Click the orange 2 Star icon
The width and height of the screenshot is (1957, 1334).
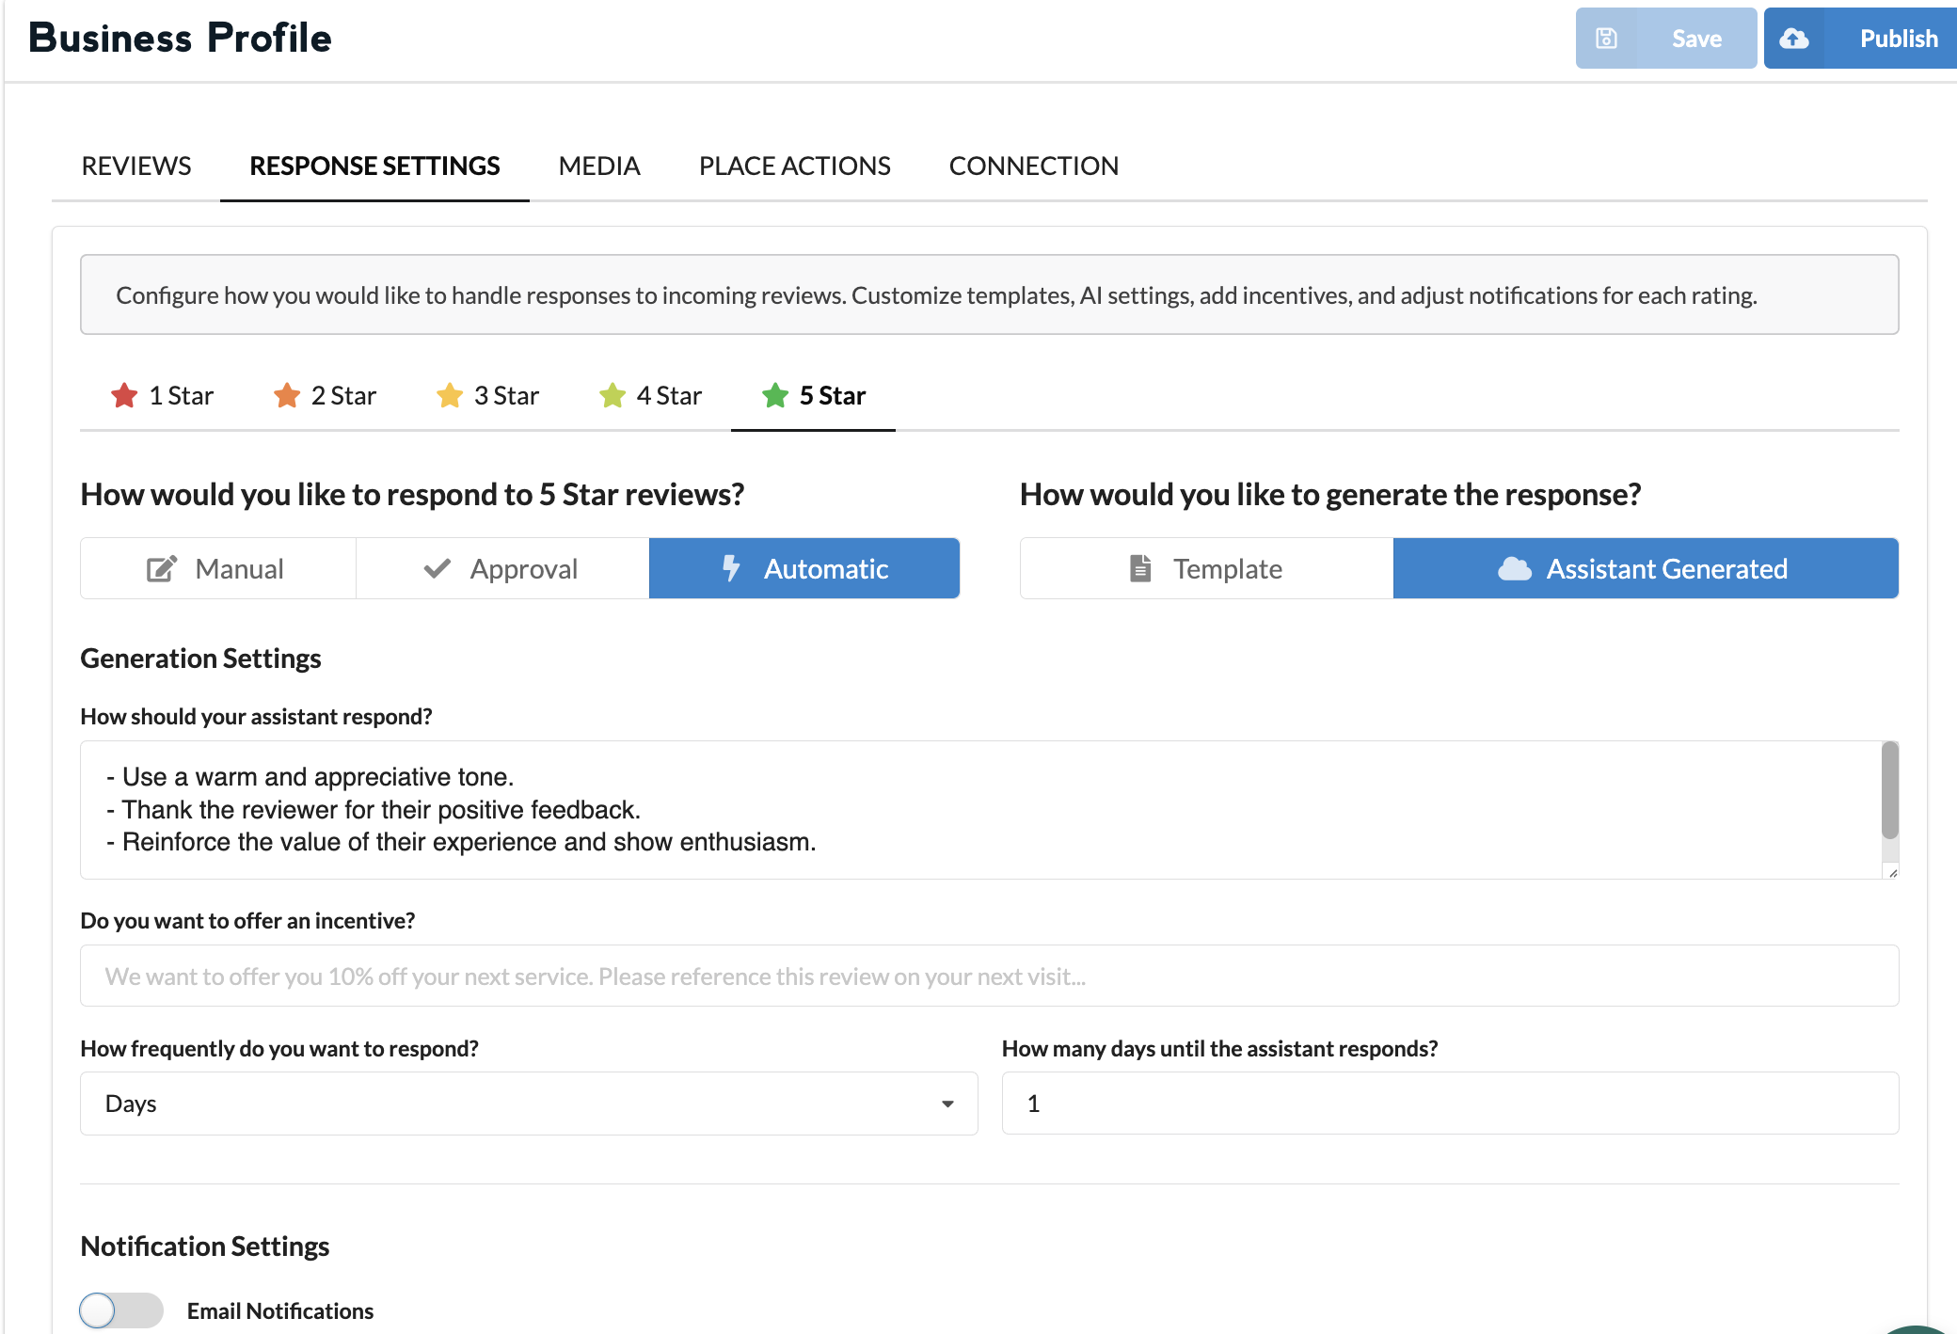pyautogui.click(x=287, y=396)
